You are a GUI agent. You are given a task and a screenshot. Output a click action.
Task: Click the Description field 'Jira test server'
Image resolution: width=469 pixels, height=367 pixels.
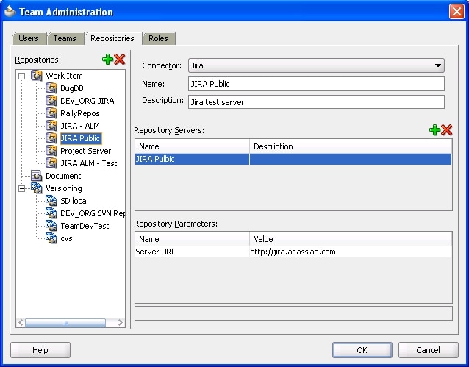(316, 102)
